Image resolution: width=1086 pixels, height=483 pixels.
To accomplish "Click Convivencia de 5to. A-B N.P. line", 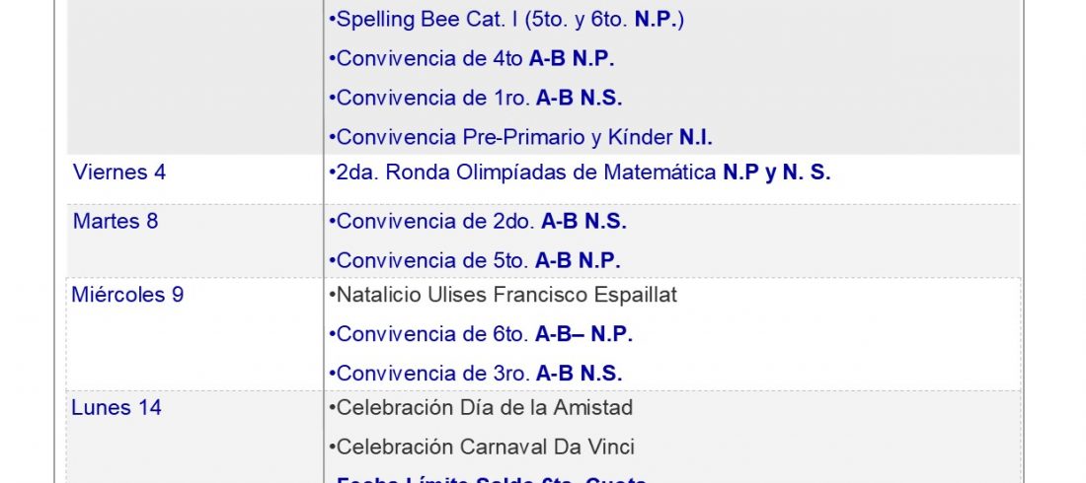I will click(x=475, y=261).
